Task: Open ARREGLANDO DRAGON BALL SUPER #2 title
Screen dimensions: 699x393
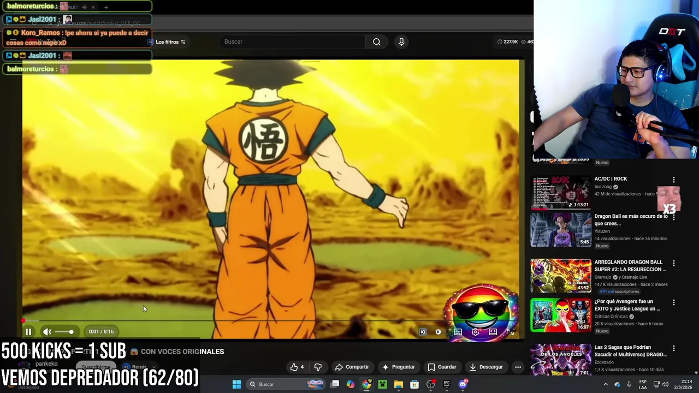Action: [630, 266]
